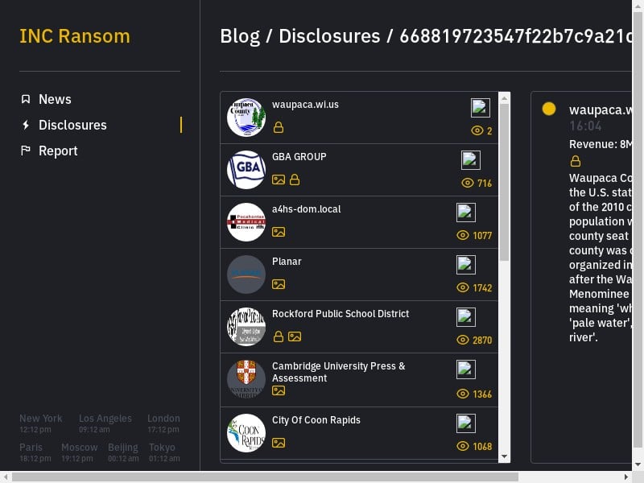Click the Coon Rapids logo thumbnail
This screenshot has width=644, height=483.
(x=246, y=433)
